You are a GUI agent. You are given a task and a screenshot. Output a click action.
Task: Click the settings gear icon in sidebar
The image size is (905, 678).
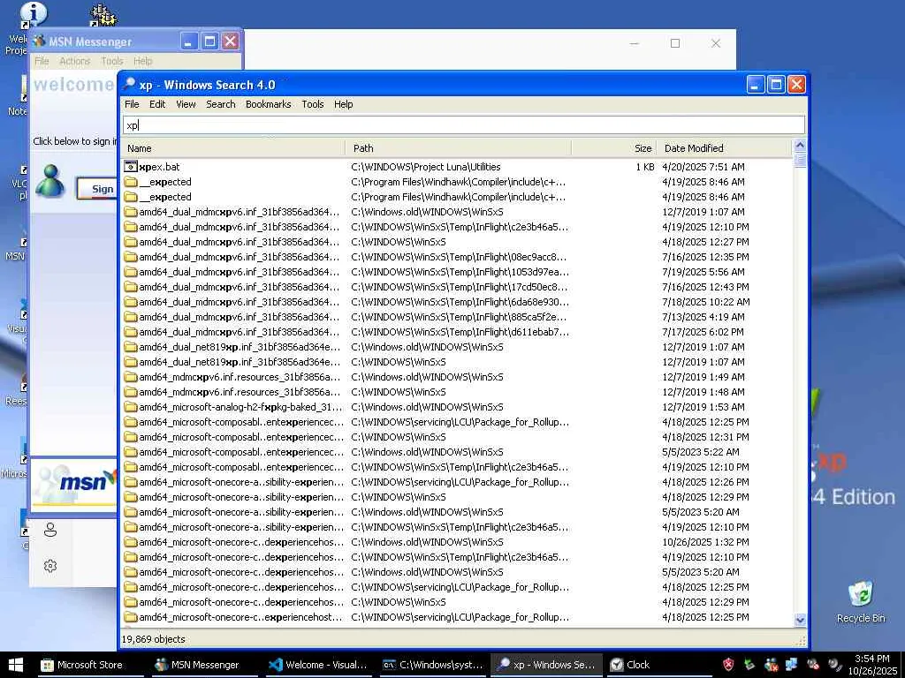point(50,566)
